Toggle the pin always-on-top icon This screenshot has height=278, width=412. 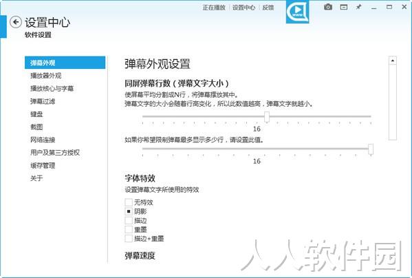pos(358,7)
